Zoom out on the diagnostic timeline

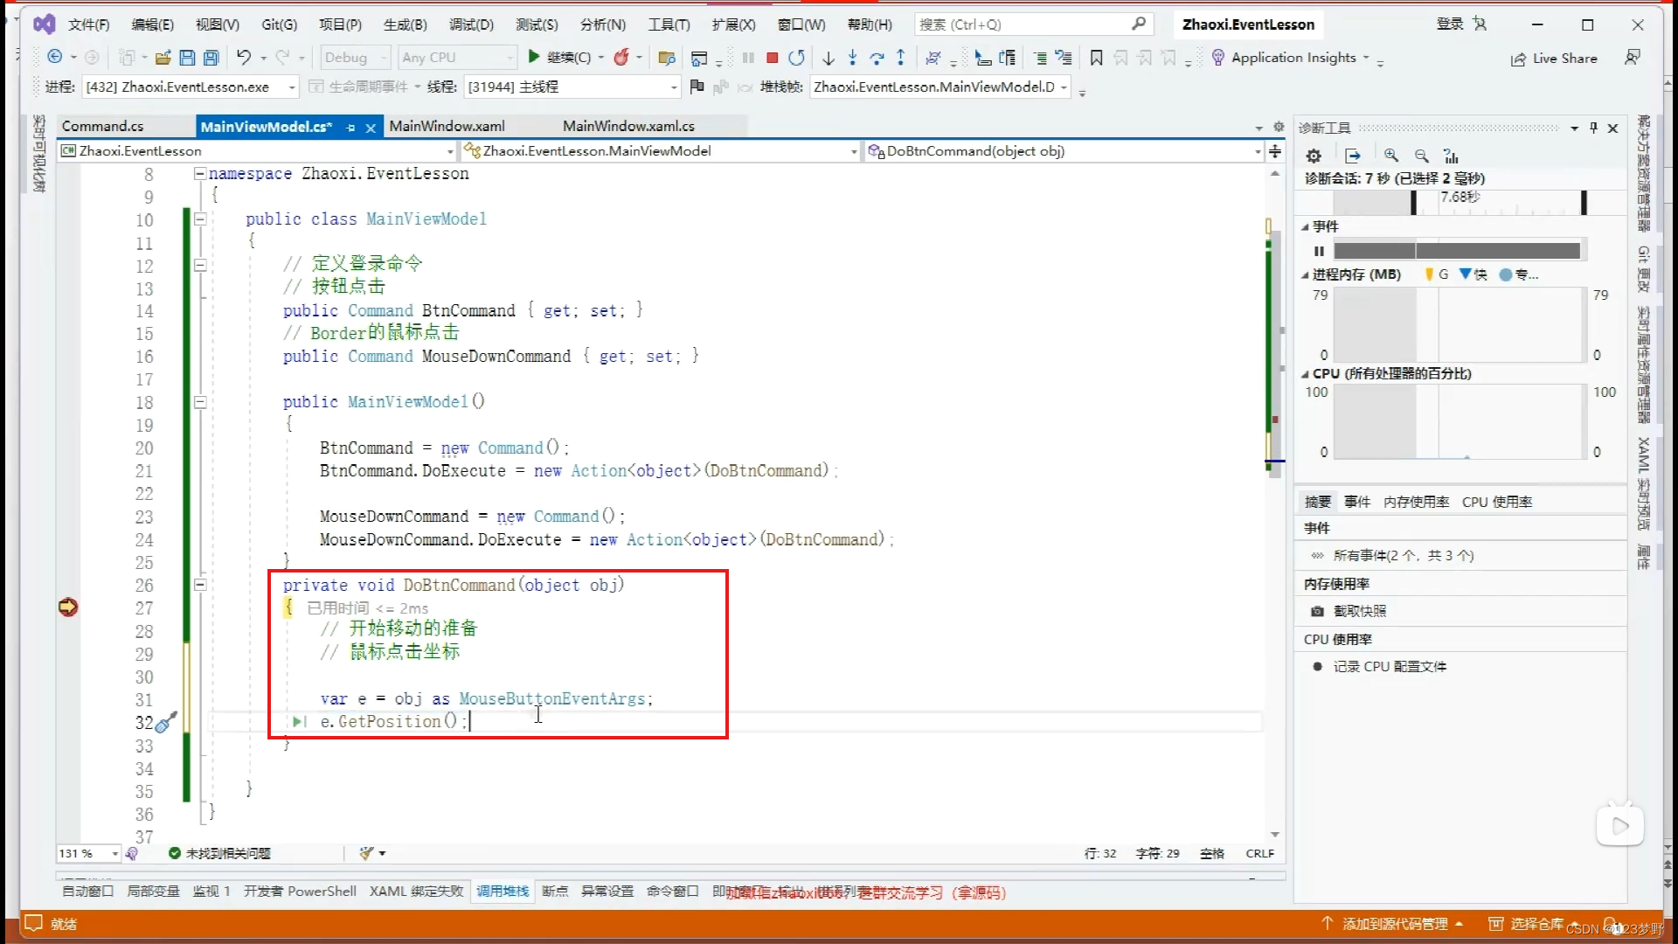coord(1422,156)
